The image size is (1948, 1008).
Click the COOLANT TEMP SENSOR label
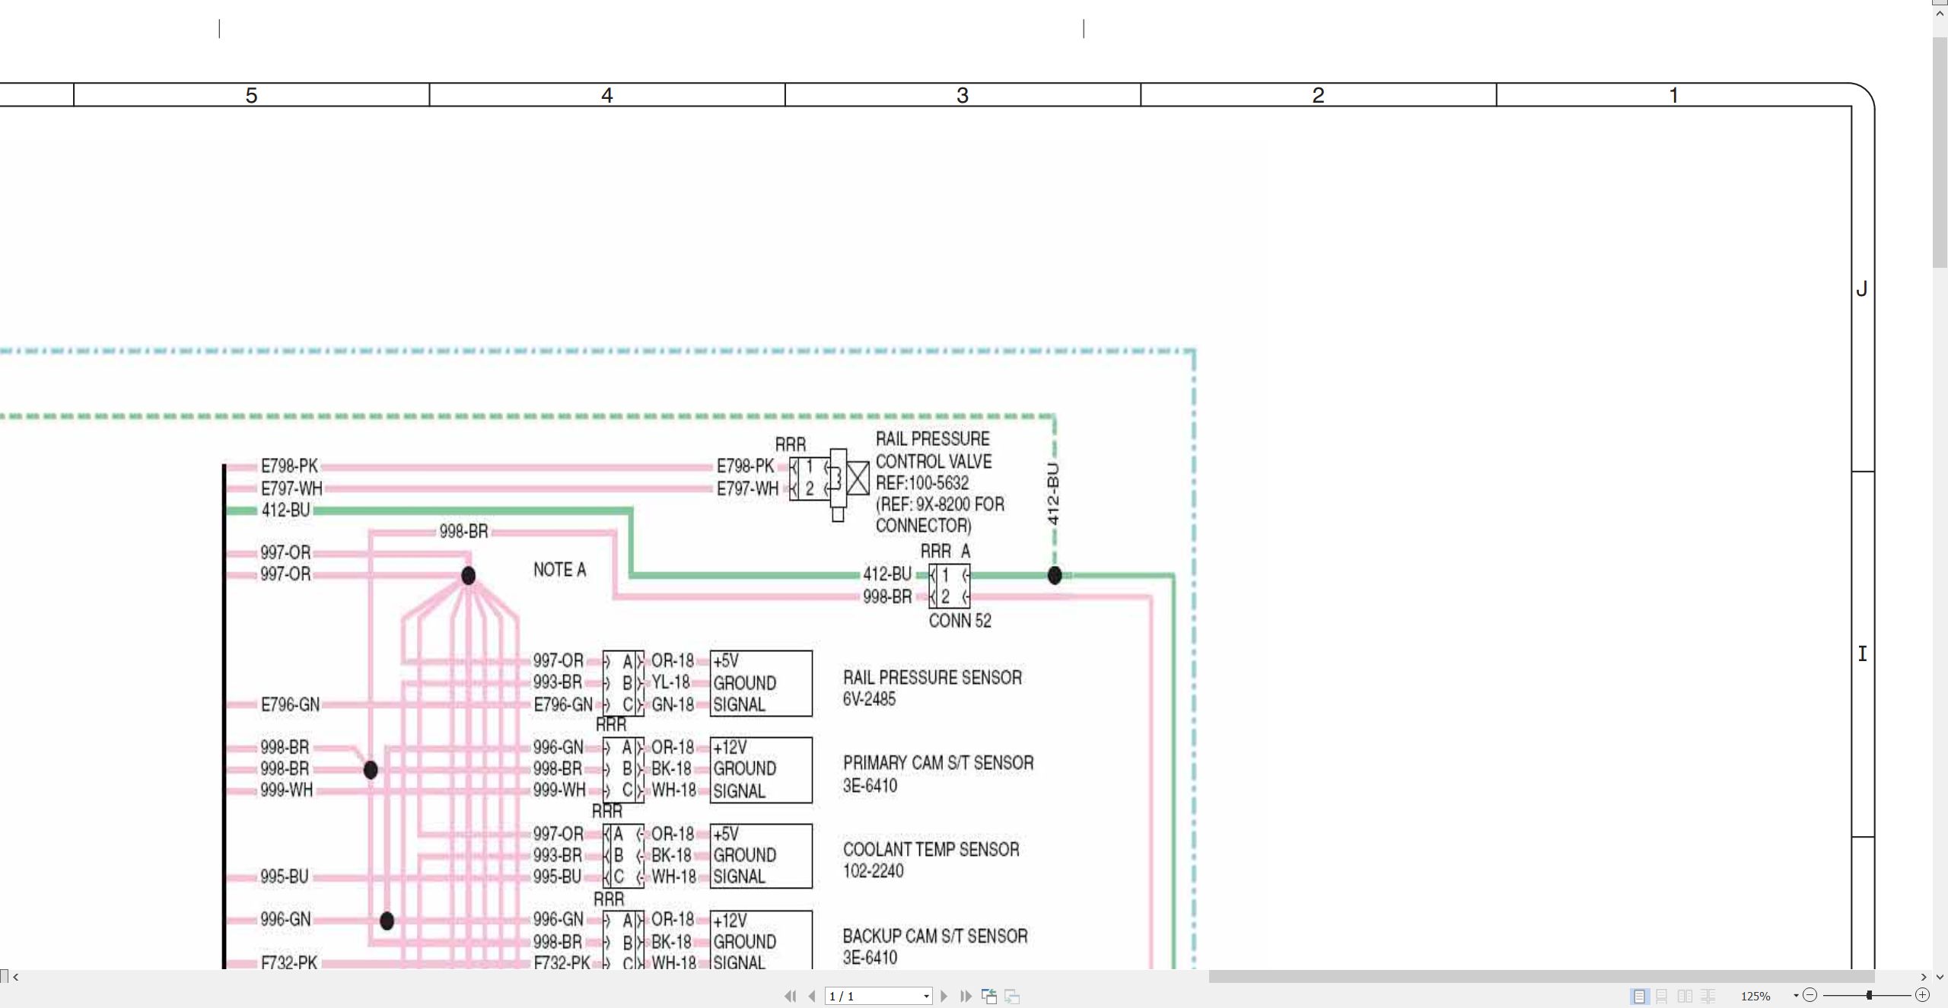[931, 850]
